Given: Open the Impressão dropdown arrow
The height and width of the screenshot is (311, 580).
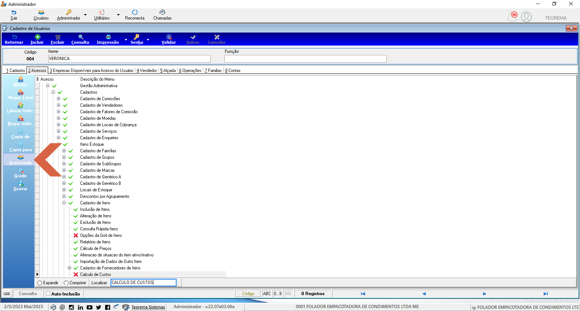Looking at the screenshot, I should [x=126, y=40].
